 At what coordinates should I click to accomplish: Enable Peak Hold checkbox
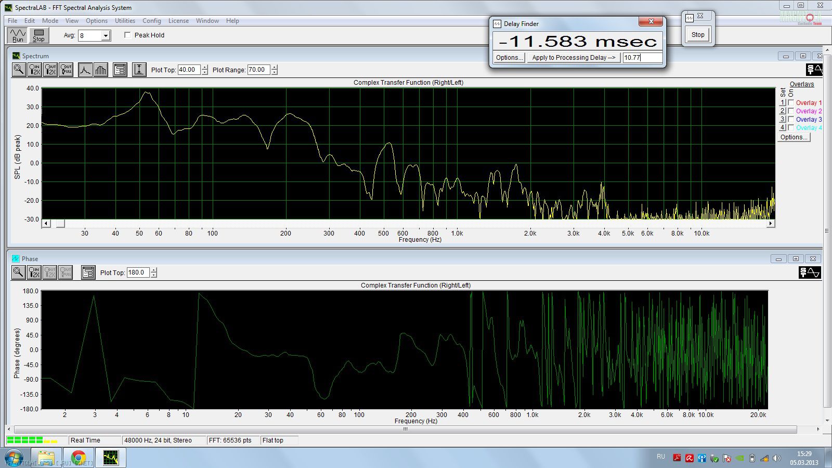tap(127, 35)
